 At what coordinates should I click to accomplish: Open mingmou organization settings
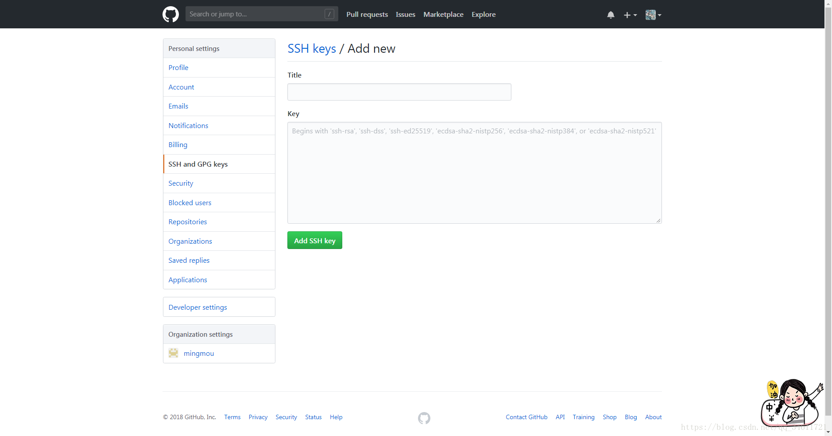219,353
